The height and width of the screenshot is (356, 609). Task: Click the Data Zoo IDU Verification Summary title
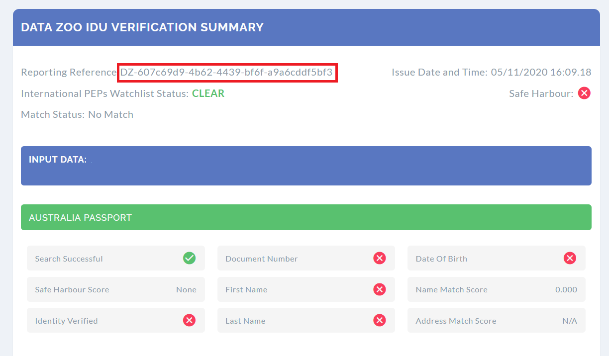click(142, 27)
